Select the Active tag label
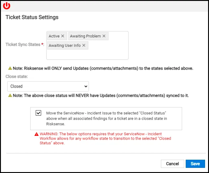209x173 pixels. point(54,36)
